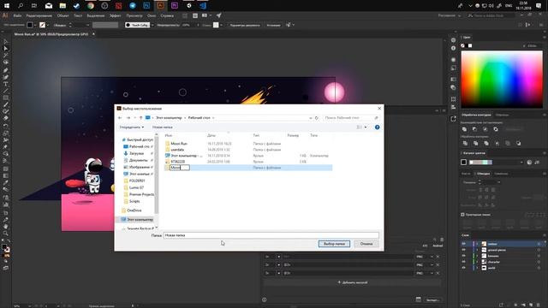Hide the world layer
The image size is (548, 308).
[x=464, y=268]
